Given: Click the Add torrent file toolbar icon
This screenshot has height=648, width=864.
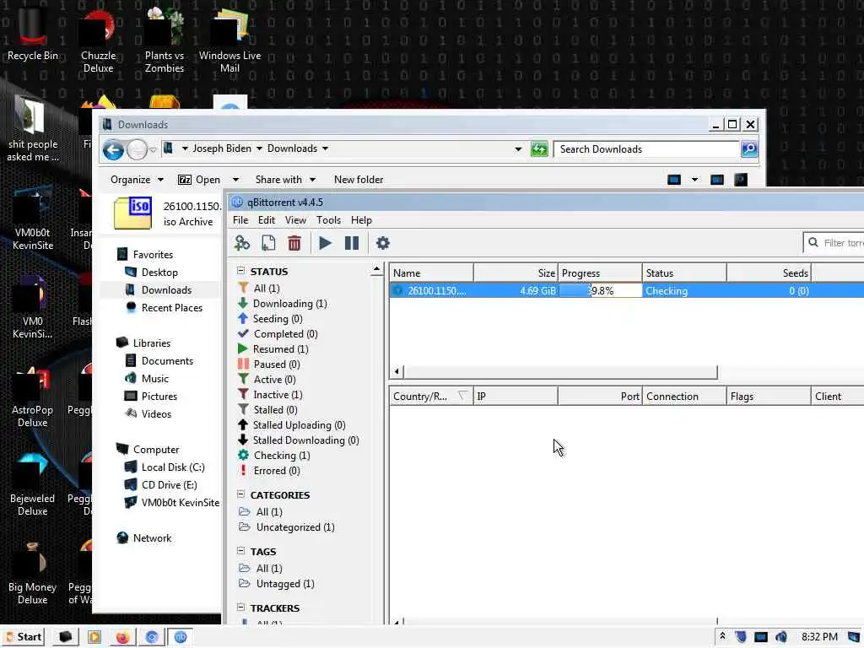Looking at the screenshot, I should (x=268, y=243).
